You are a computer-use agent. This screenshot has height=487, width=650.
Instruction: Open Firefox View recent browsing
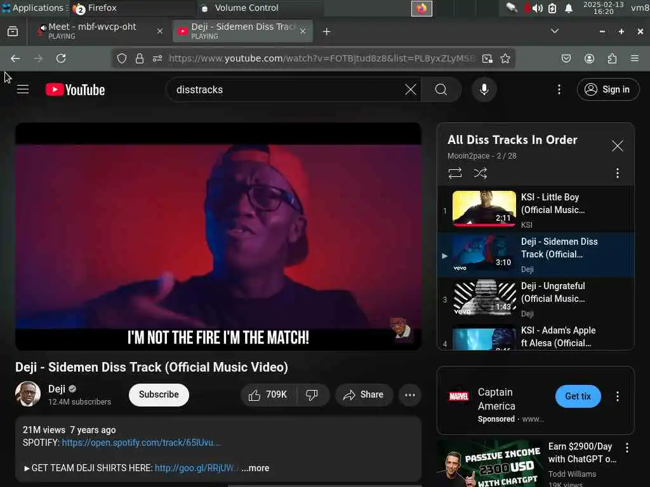[x=13, y=32]
